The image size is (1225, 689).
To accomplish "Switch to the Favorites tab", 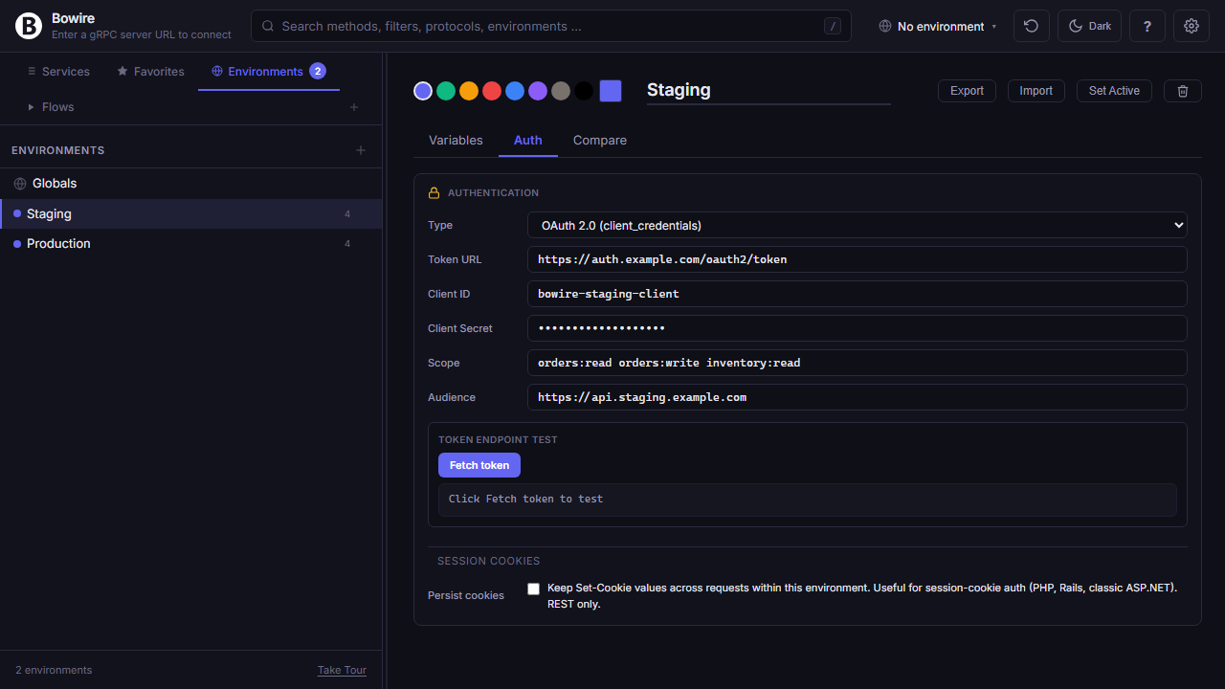I will [x=150, y=72].
